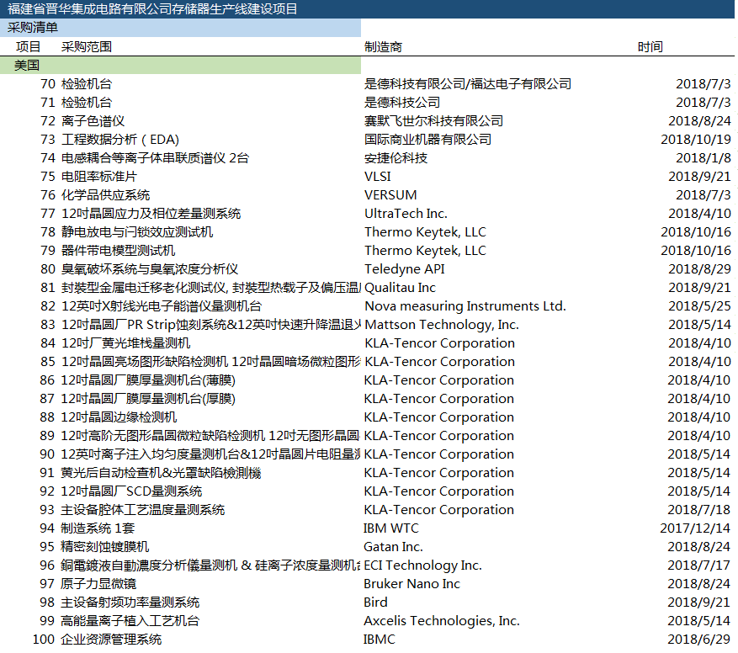Select the Bird manufacturer cell
The image size is (738, 653).
tap(375, 603)
